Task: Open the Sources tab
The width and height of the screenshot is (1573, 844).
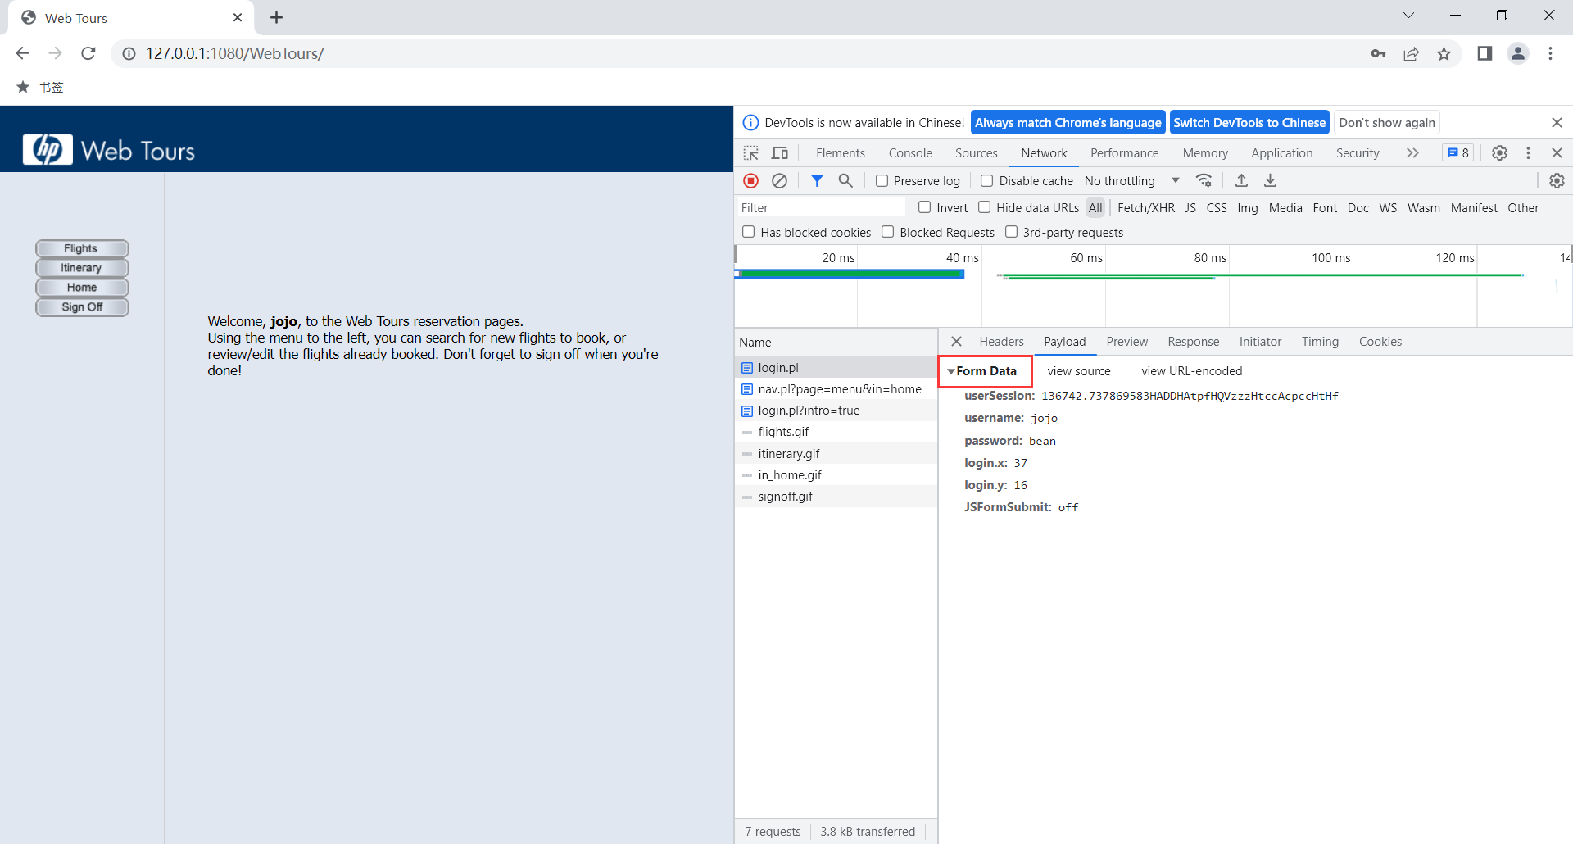Action: pos(976,153)
